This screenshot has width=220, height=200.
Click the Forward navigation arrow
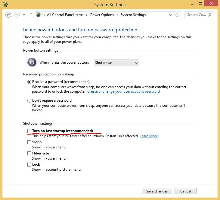click(x=17, y=15)
